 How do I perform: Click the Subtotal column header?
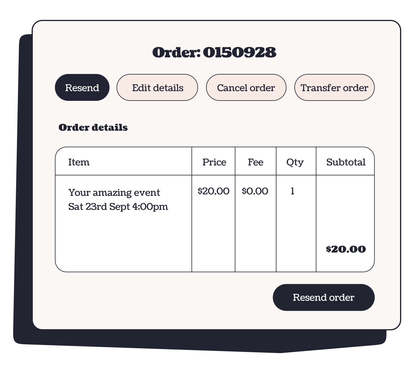[x=346, y=162]
